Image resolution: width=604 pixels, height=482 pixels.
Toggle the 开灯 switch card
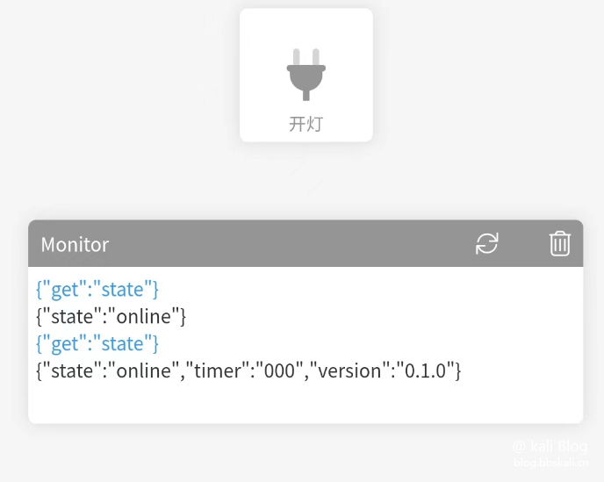306,76
